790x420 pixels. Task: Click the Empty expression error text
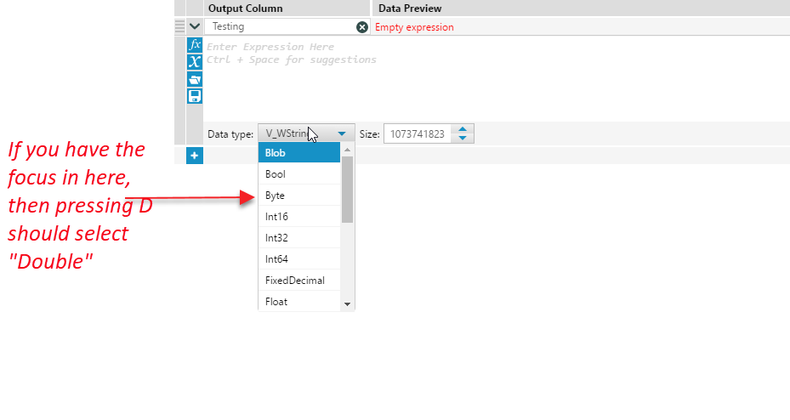414,27
